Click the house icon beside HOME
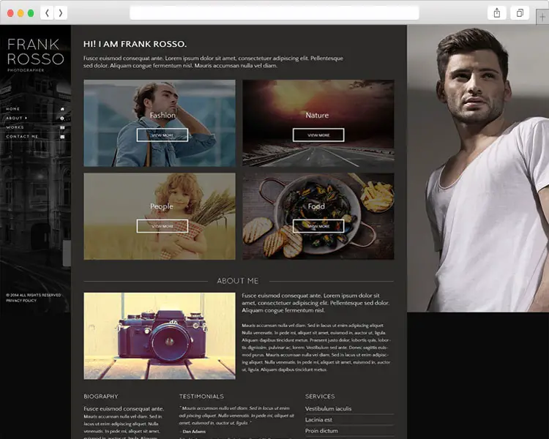The image size is (549, 439). [x=62, y=109]
